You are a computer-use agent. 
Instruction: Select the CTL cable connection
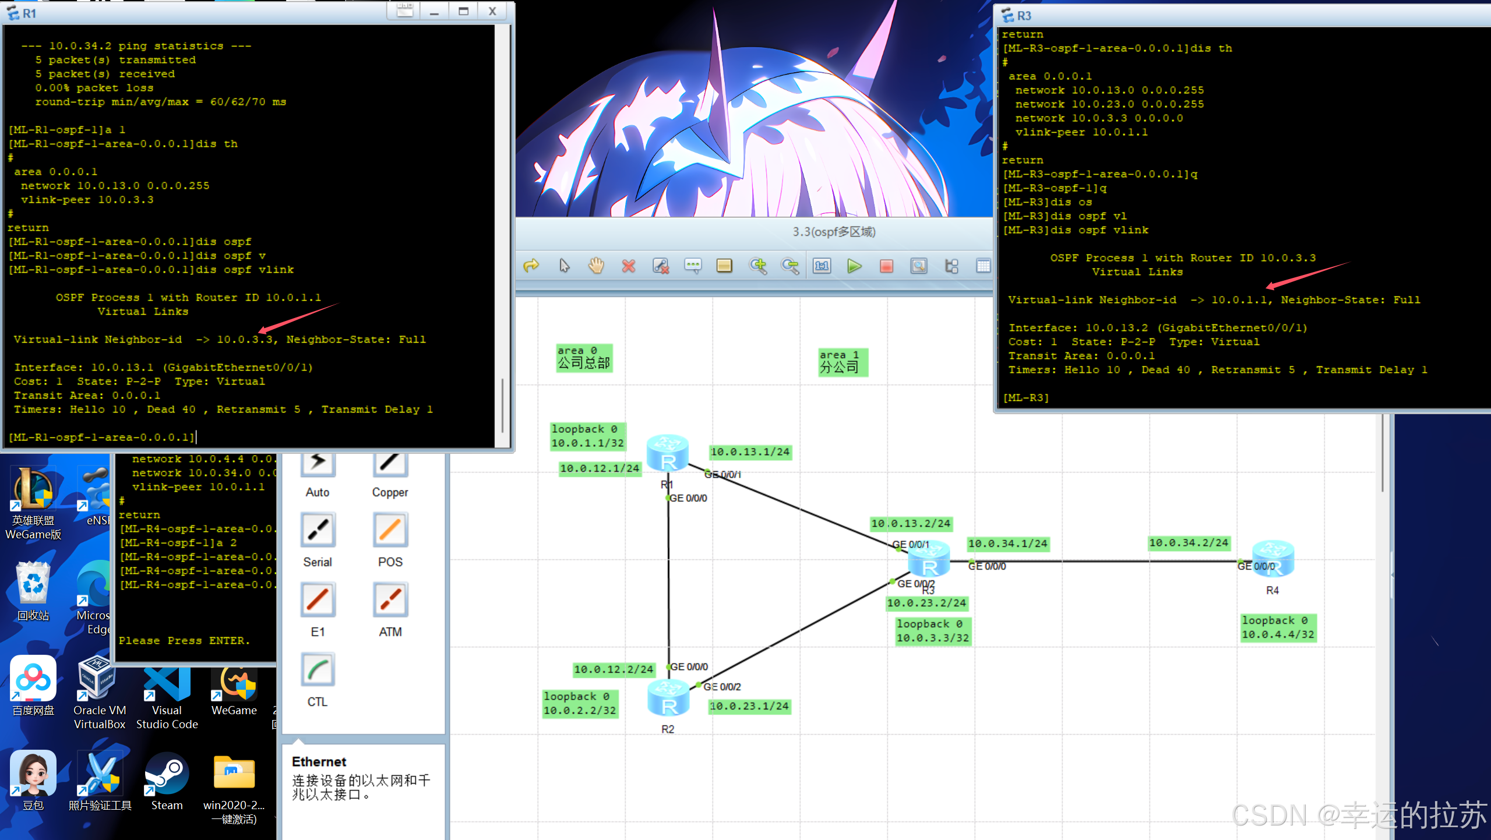coord(318,670)
